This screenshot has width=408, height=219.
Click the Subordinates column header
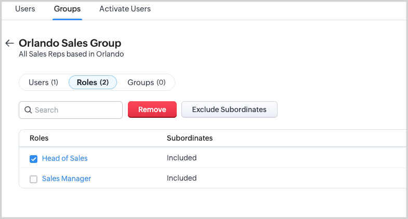189,138
